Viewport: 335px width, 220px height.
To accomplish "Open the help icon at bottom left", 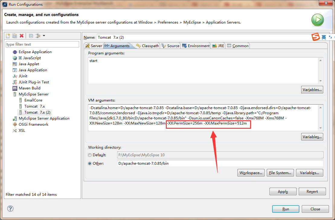I will 10,209.
